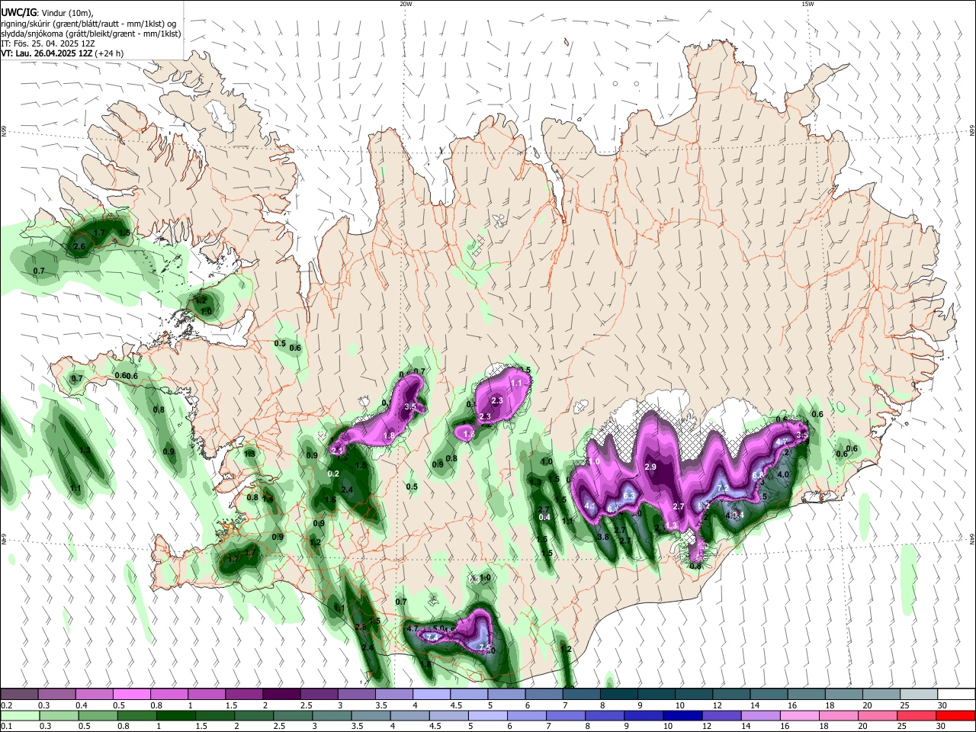Click the 5.0 value on south coast
Image resolution: width=976 pixels, height=732 pixels.
tap(438, 628)
